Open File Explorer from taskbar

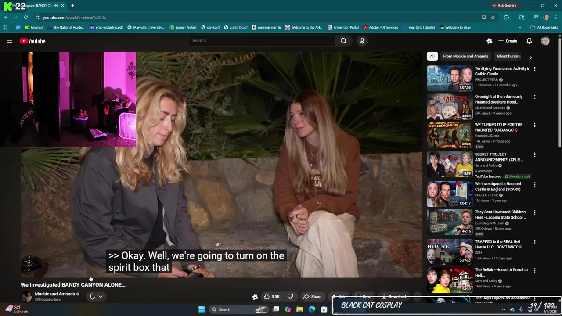(300, 309)
